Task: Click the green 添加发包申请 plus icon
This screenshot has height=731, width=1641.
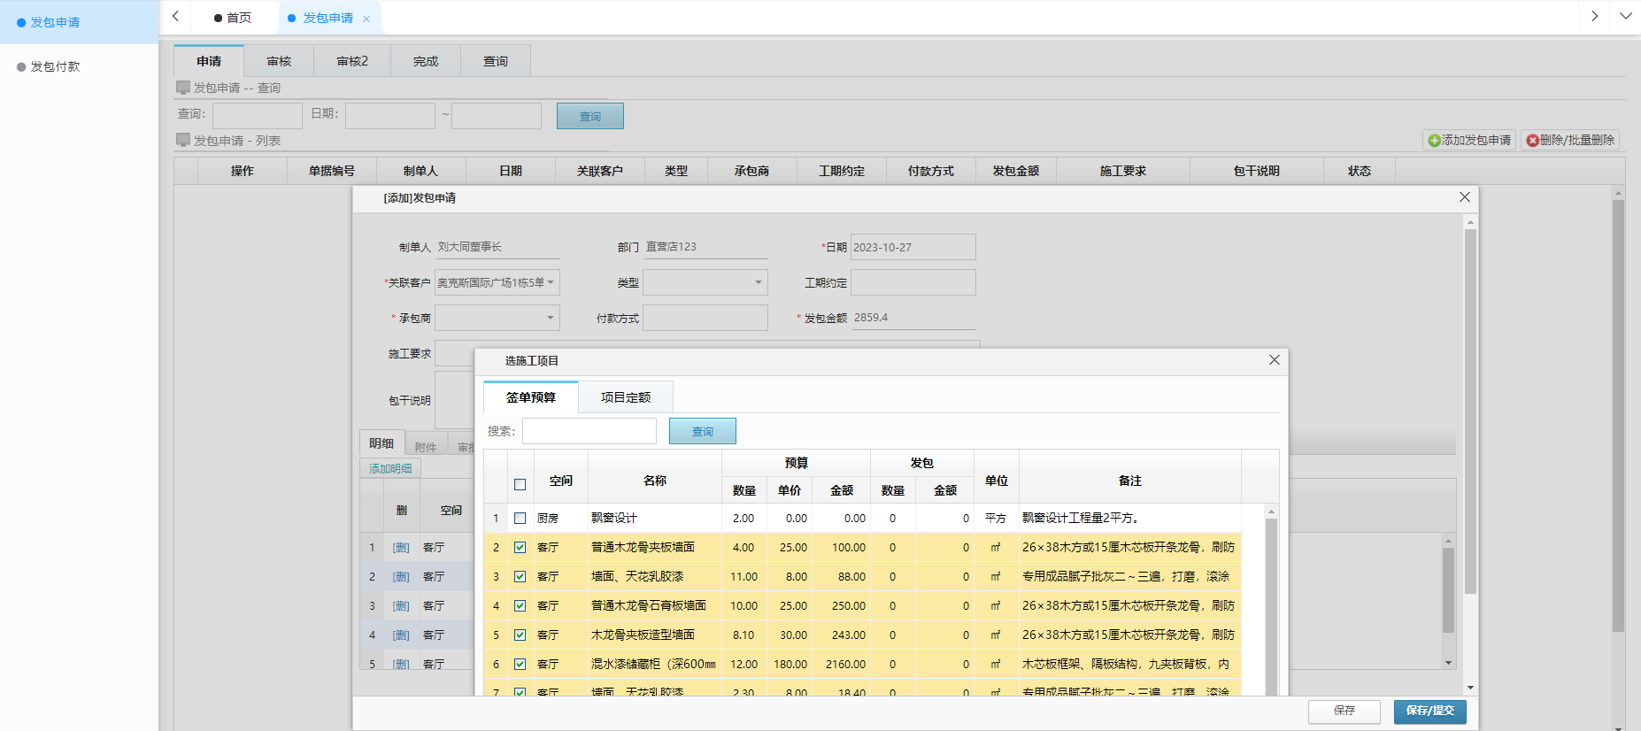Action: tap(1434, 141)
